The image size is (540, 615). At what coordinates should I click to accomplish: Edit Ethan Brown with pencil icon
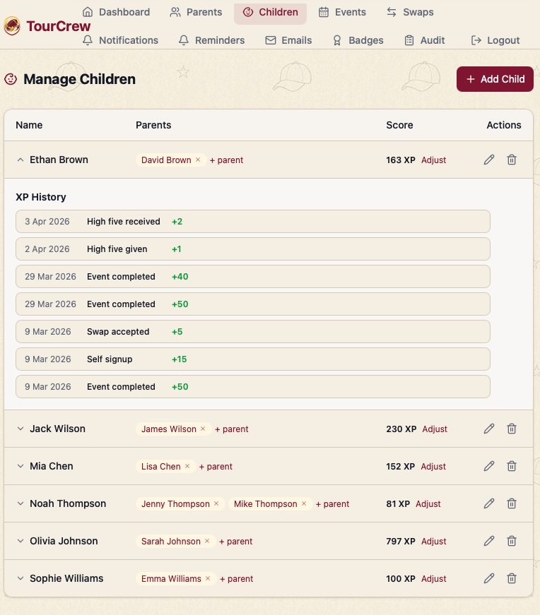coord(489,160)
